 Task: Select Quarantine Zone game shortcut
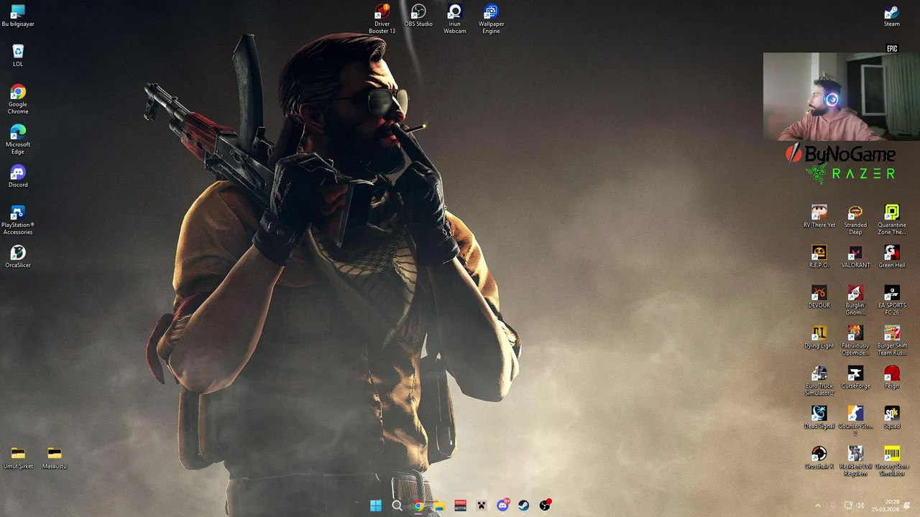[x=891, y=220]
